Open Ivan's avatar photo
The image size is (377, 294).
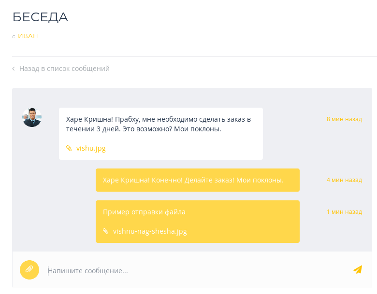click(32, 117)
